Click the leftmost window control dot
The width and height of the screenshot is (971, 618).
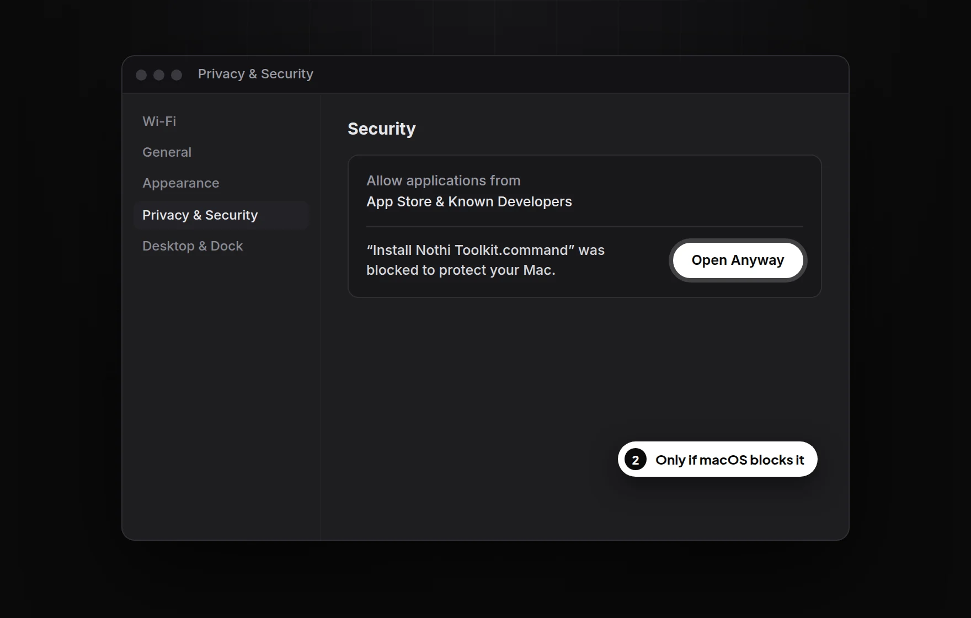pos(141,75)
